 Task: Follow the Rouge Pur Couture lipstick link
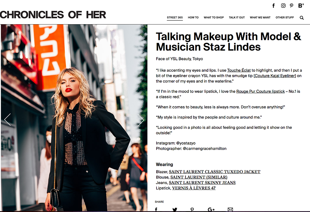pos(261,91)
